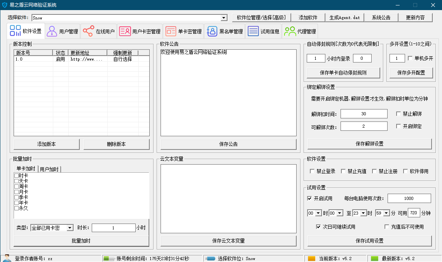This screenshot has height=262, width=442.
Task: Click the 单卡密管理 card icon
Action: tap(171, 31)
